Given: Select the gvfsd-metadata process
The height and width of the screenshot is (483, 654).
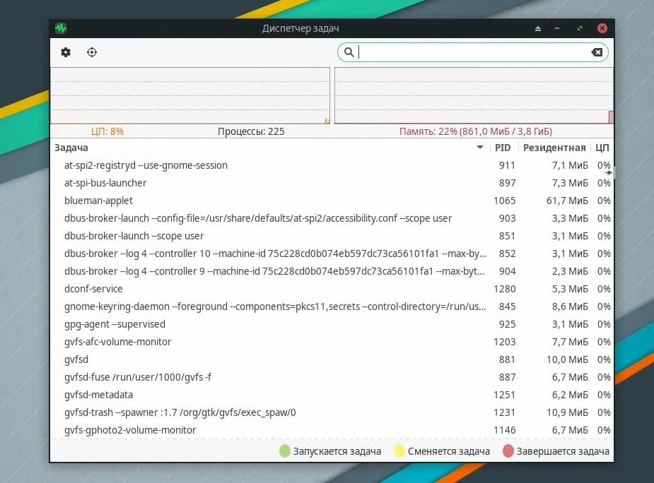Looking at the screenshot, I should point(332,395).
